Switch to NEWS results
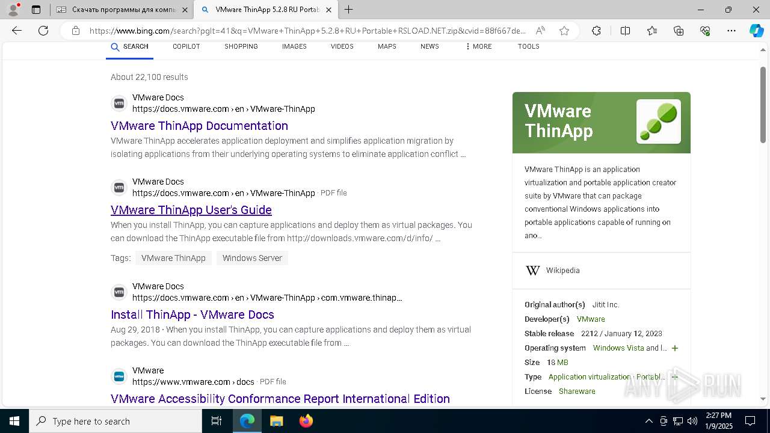770x433 pixels. tap(430, 47)
